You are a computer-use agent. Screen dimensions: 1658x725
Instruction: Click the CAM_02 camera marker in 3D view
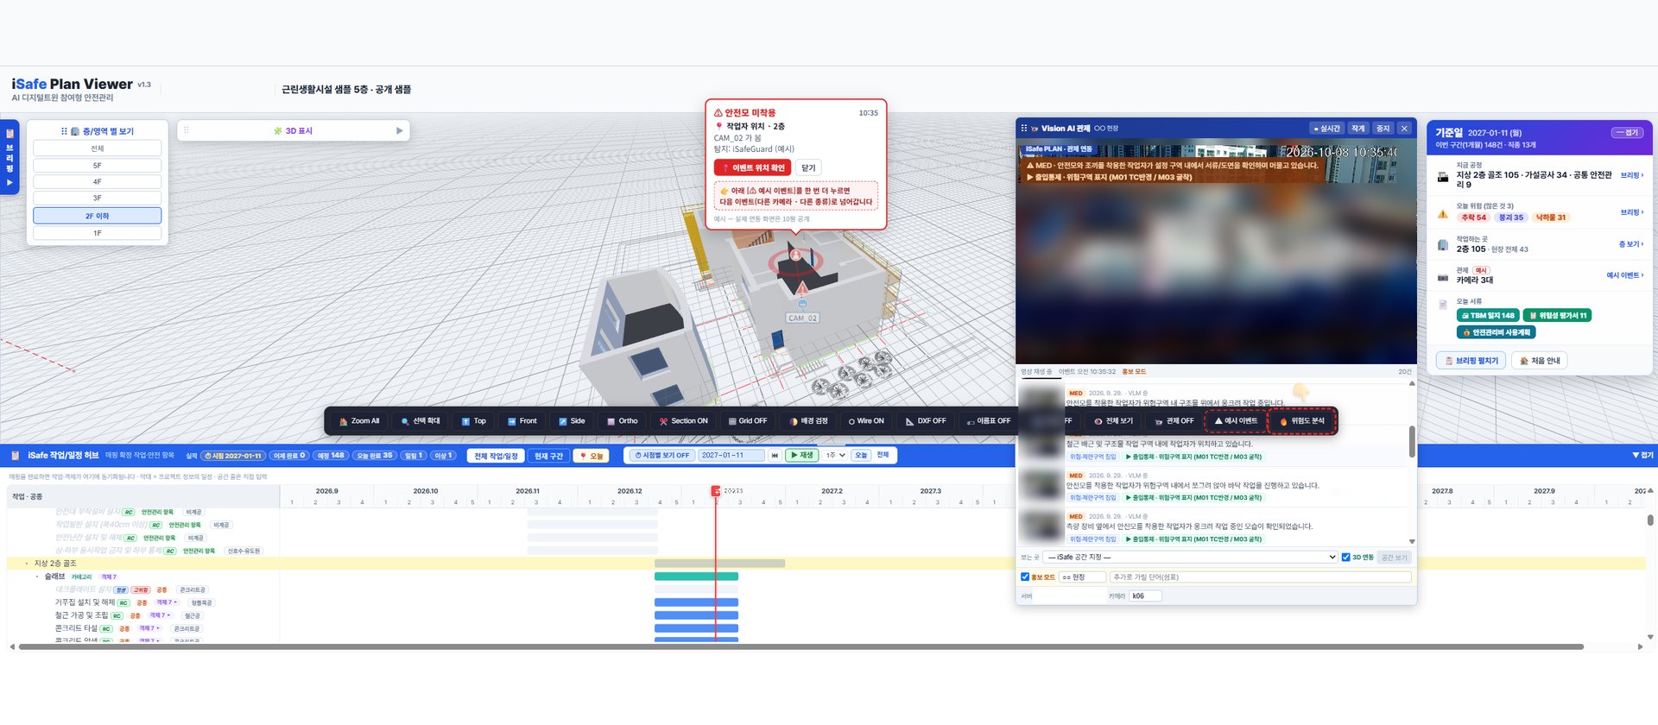(802, 318)
